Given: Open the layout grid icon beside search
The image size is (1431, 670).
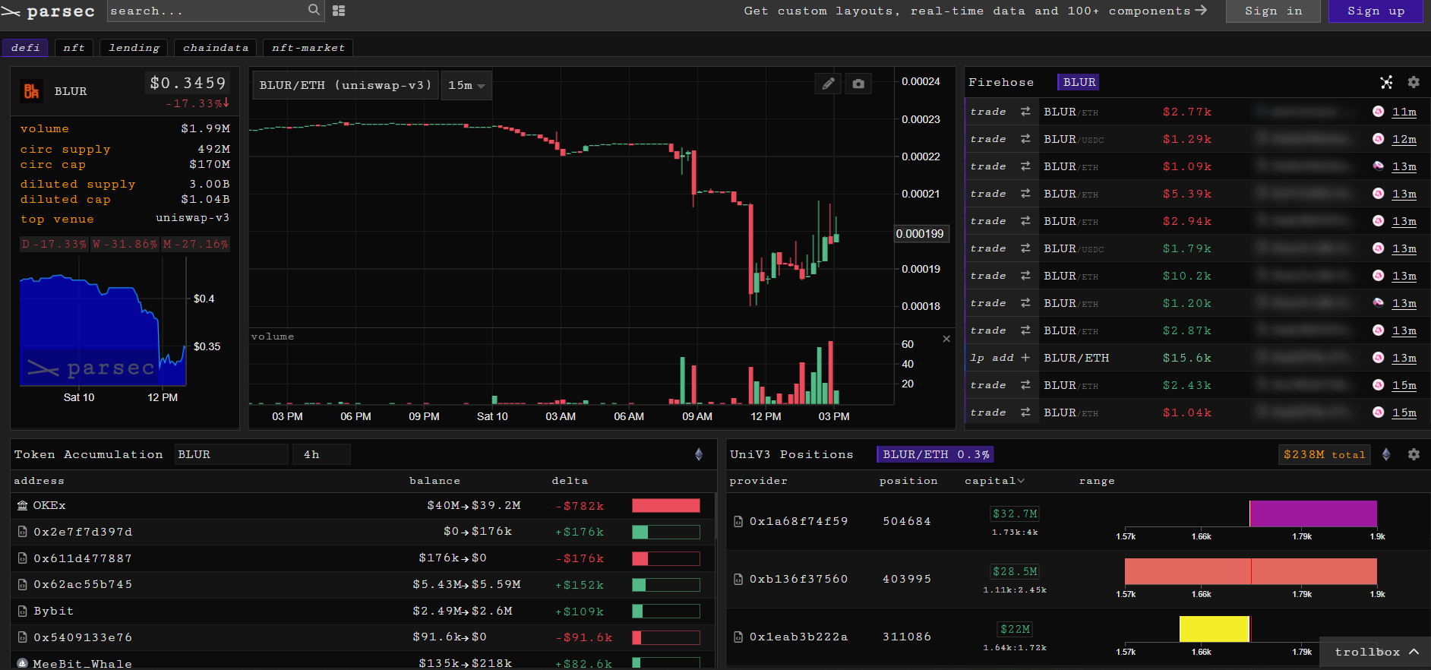Looking at the screenshot, I should point(339,11).
